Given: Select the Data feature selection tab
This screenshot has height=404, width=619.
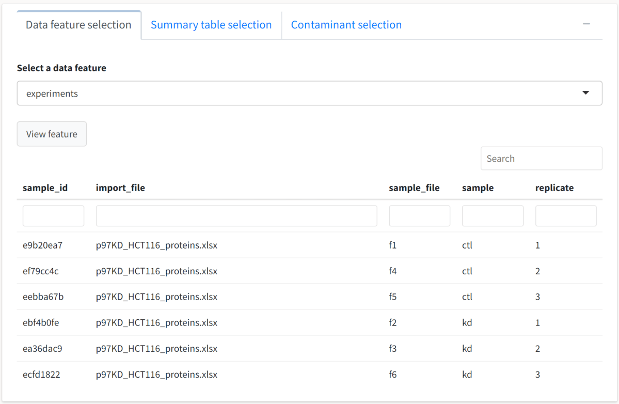Looking at the screenshot, I should pos(78,25).
